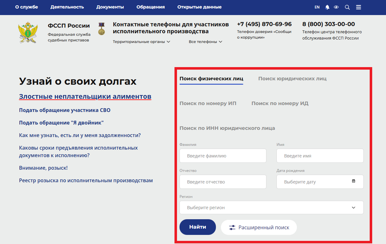386x244 pixels.
Task: Switch to the Поиск юридических лиц tab
Action: 292,78
